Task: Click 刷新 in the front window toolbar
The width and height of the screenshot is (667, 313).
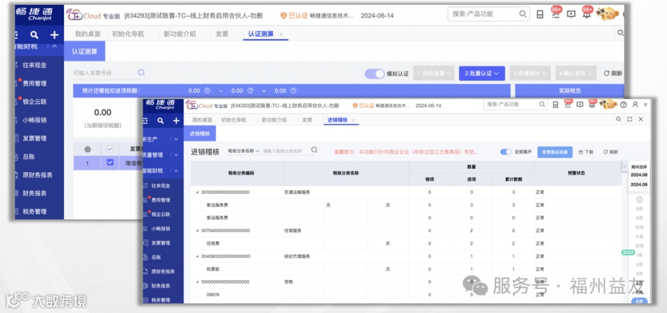Action: (610, 152)
